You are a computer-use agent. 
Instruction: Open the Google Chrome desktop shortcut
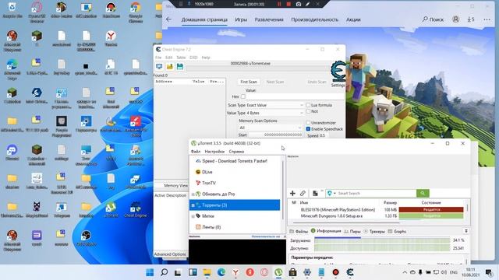pyautogui.click(x=135, y=12)
